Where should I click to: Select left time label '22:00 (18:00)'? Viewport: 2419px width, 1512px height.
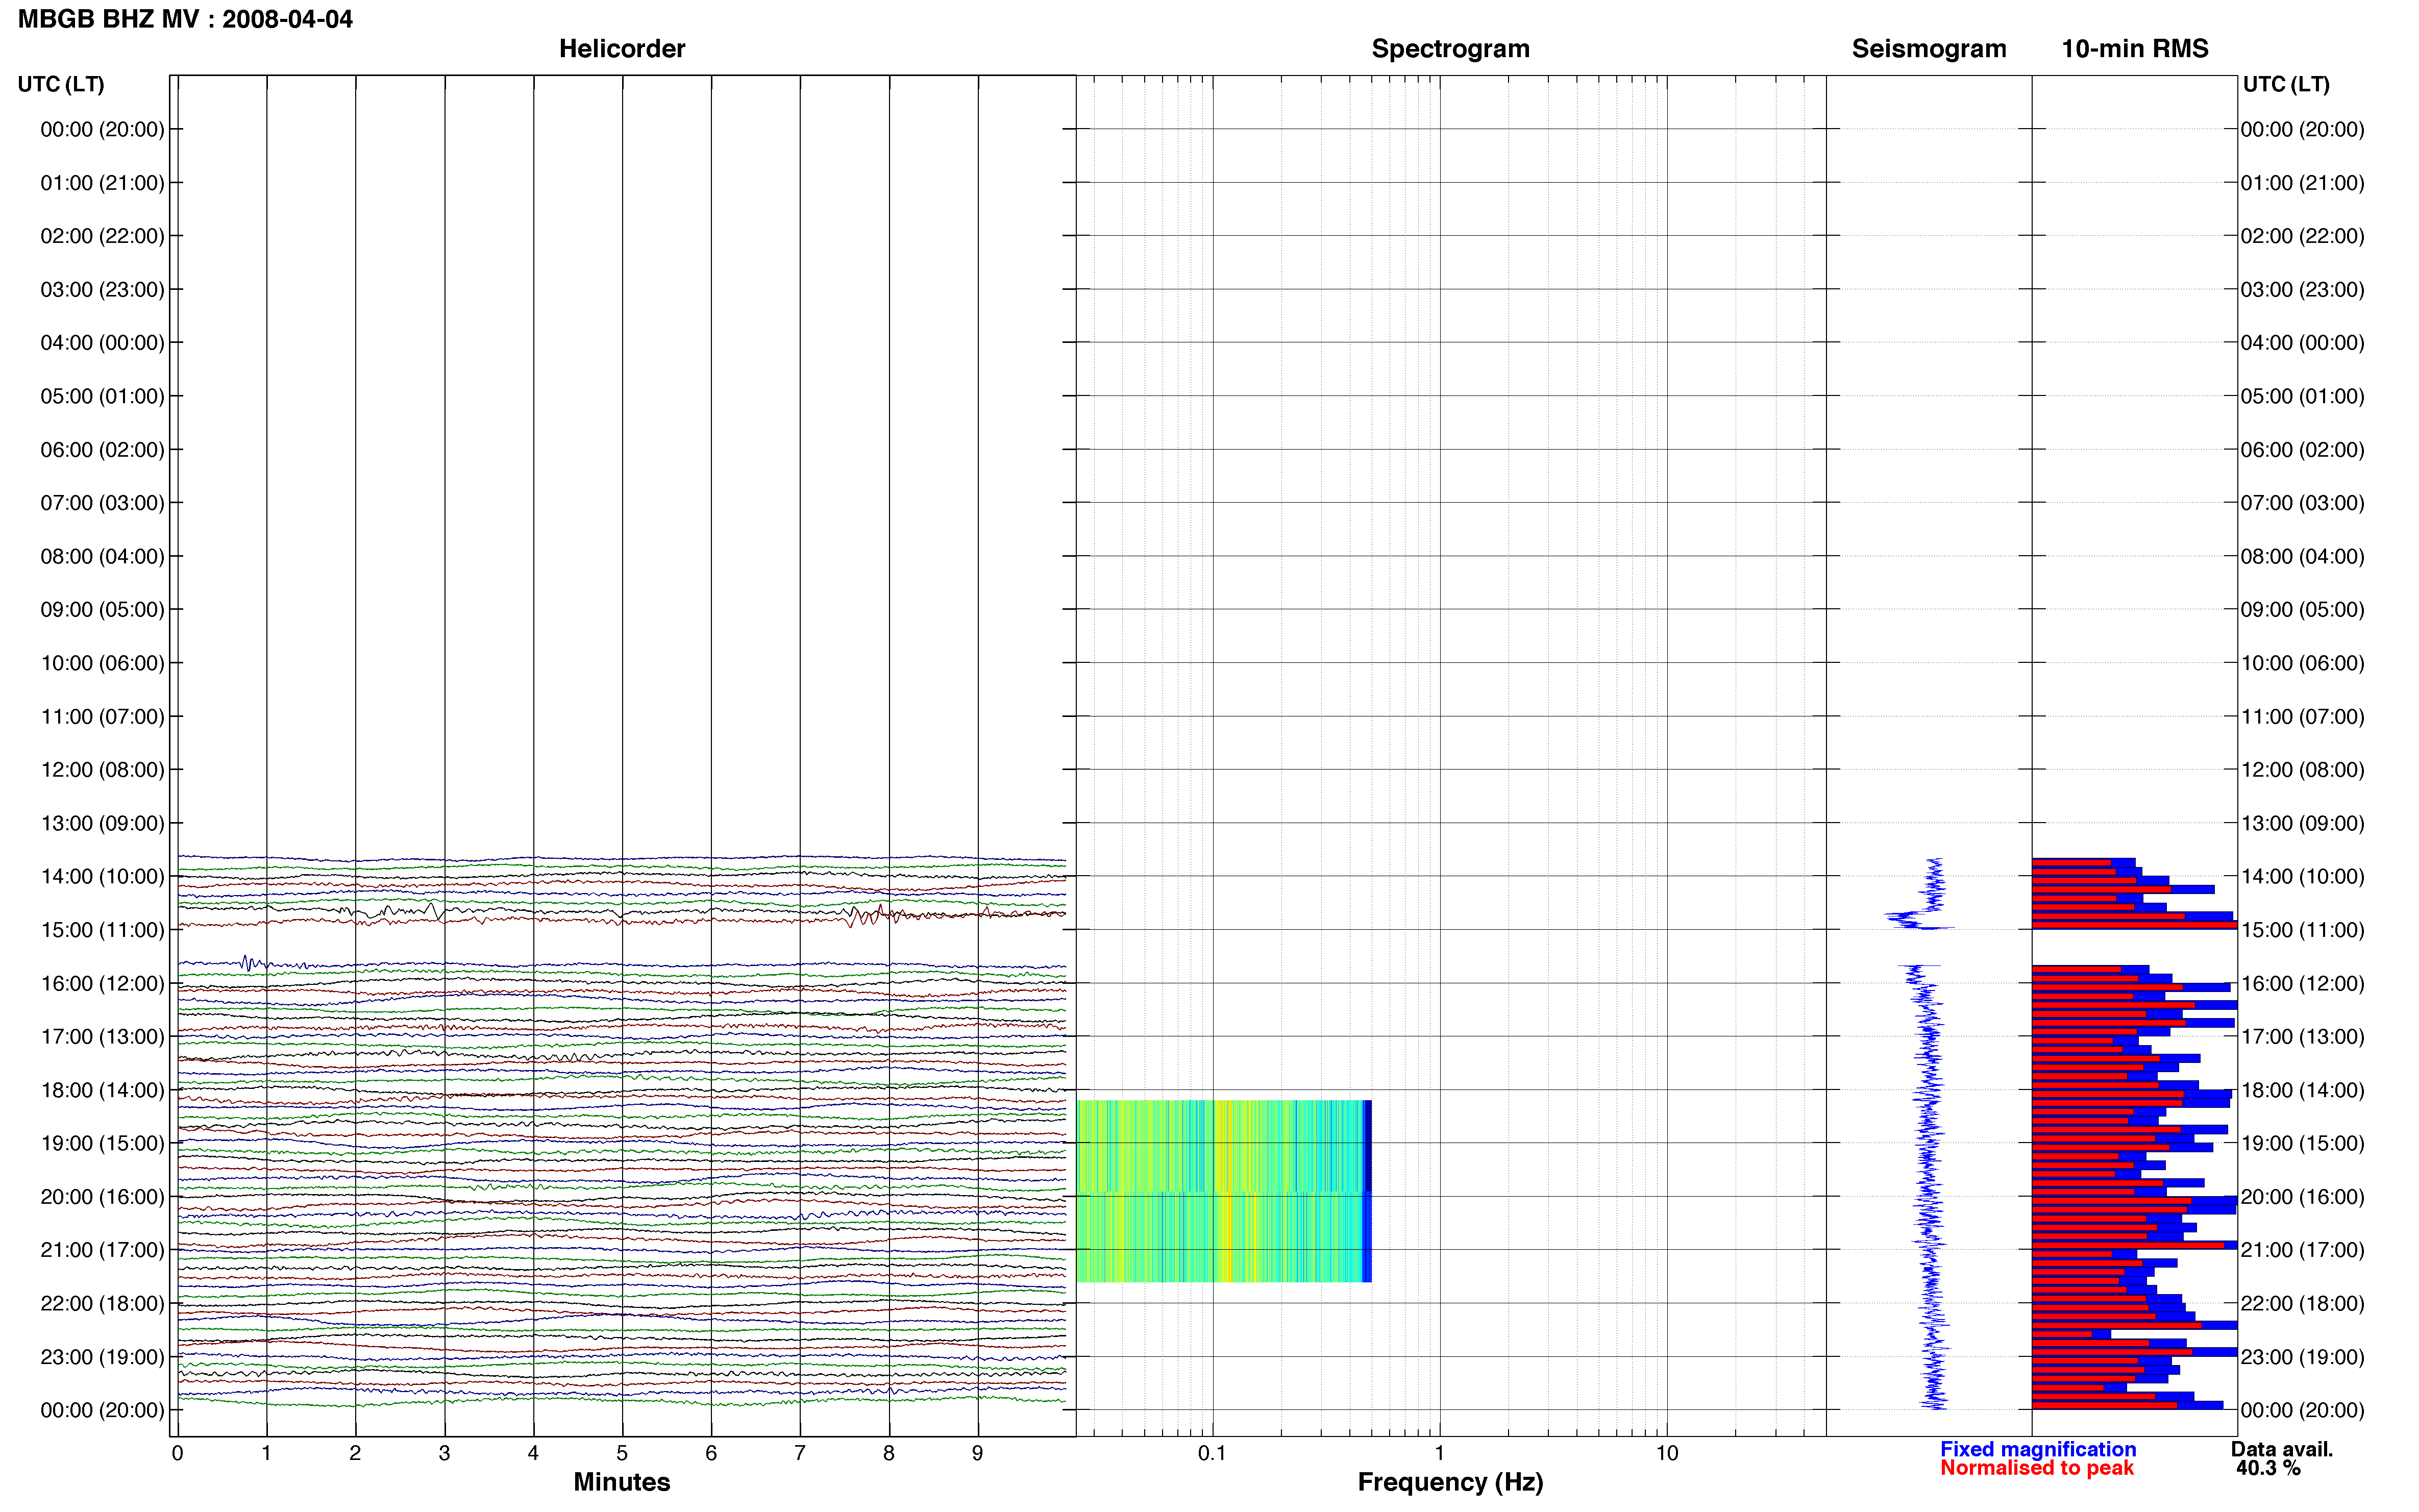[102, 1303]
